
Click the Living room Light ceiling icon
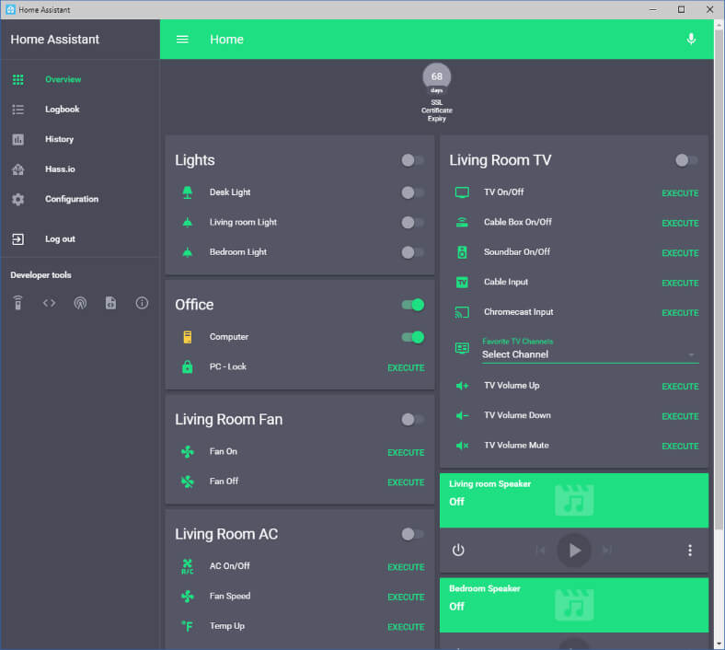[188, 223]
